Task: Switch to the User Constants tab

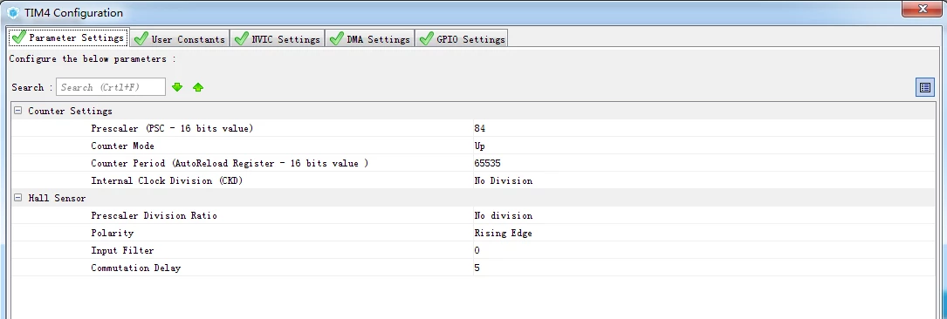Action: tap(180, 39)
